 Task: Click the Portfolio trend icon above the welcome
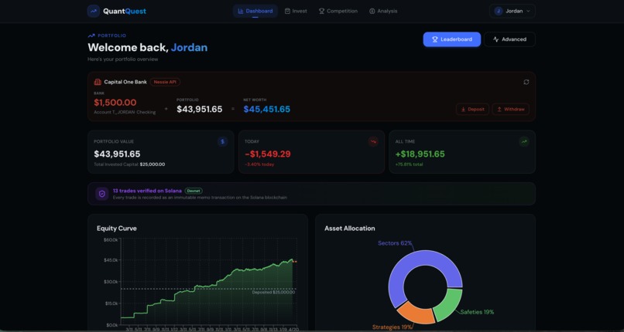point(91,36)
